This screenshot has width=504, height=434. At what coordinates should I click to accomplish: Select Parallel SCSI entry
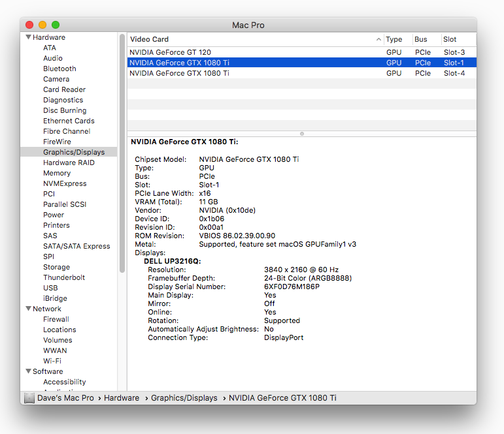coord(65,204)
